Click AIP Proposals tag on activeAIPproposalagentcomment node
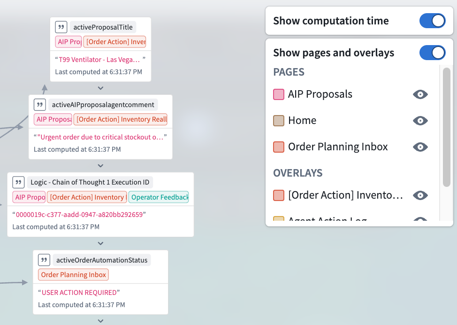The image size is (457, 325). [x=53, y=119]
